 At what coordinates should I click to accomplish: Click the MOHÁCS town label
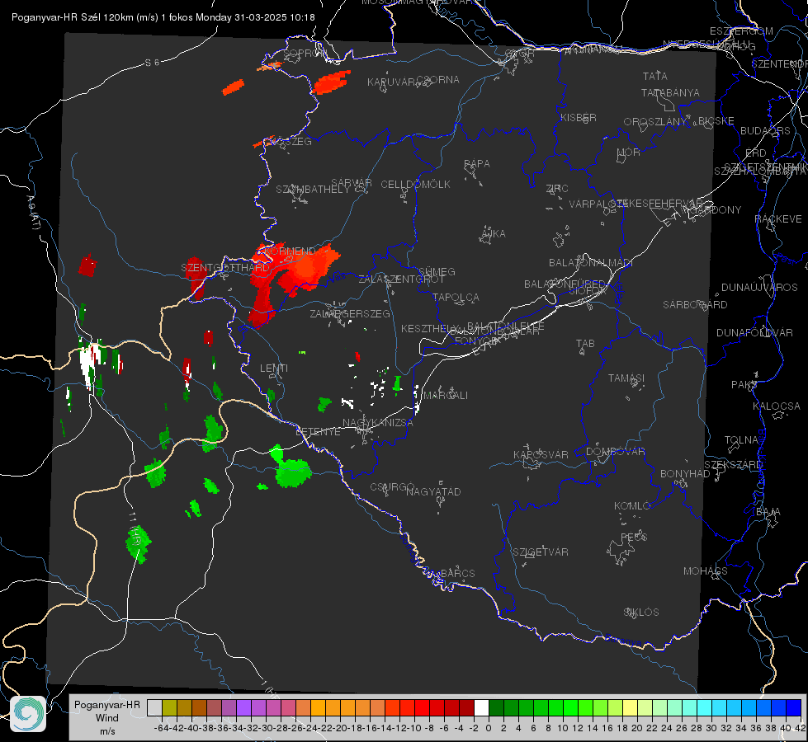point(705,571)
